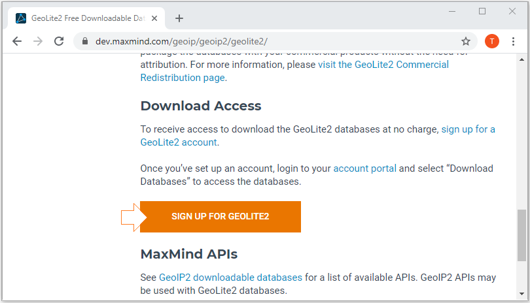Click the MaxMind favicon on the tab
This screenshot has height=303, width=530.
pyautogui.click(x=21, y=18)
